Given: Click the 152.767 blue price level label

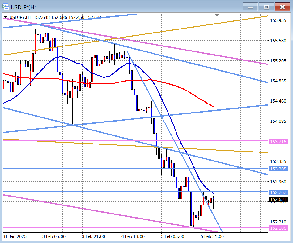Looking at the screenshot, I should pos(278,192).
